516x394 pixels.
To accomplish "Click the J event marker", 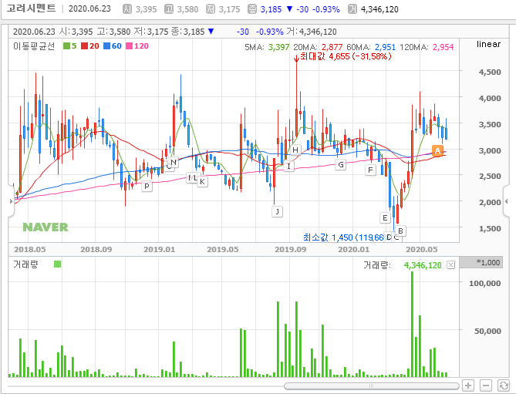I will [x=277, y=211].
